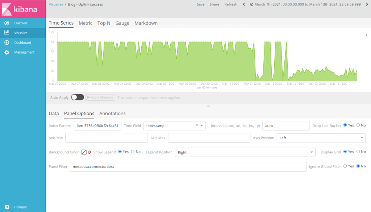Set Ignore Global Filter to No
371x212 pixels.
[x=358, y=166]
